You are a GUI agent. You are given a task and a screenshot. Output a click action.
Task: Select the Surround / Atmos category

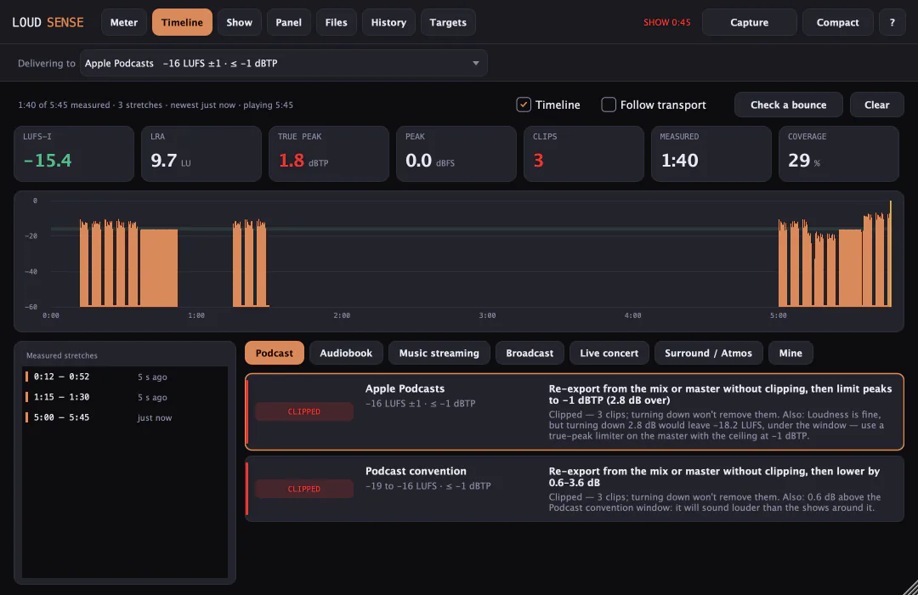point(708,353)
